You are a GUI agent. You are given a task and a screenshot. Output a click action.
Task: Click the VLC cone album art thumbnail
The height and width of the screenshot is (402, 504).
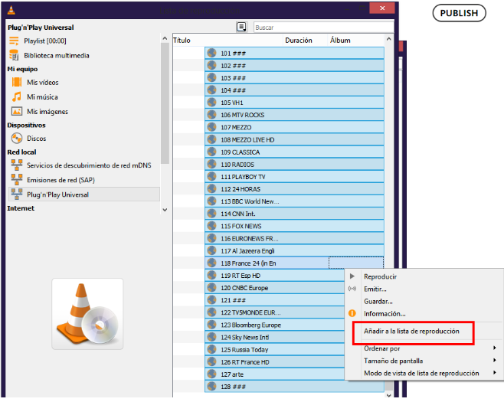(x=87, y=314)
